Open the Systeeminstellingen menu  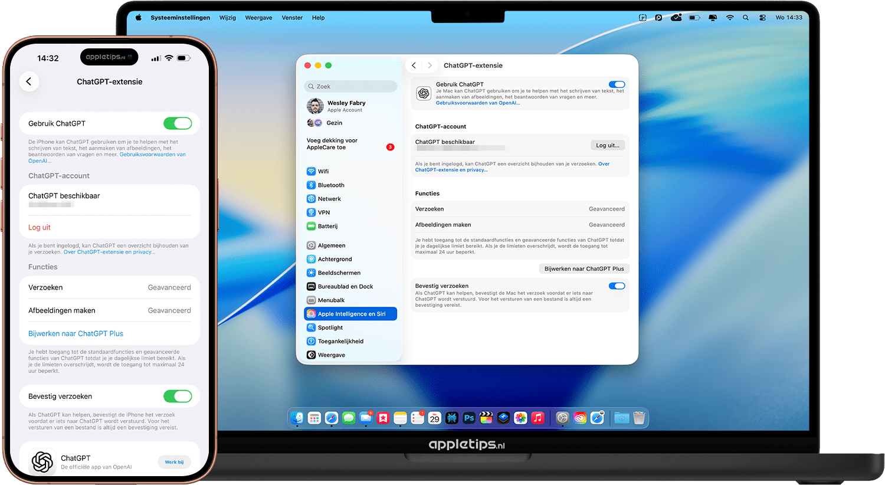pyautogui.click(x=180, y=18)
